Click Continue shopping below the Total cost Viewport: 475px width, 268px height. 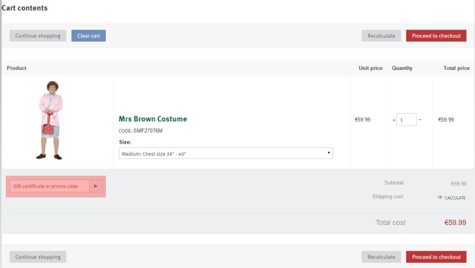38,257
